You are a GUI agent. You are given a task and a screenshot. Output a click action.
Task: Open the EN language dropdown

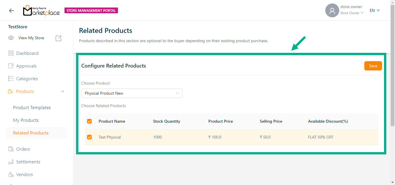pyautogui.click(x=374, y=10)
